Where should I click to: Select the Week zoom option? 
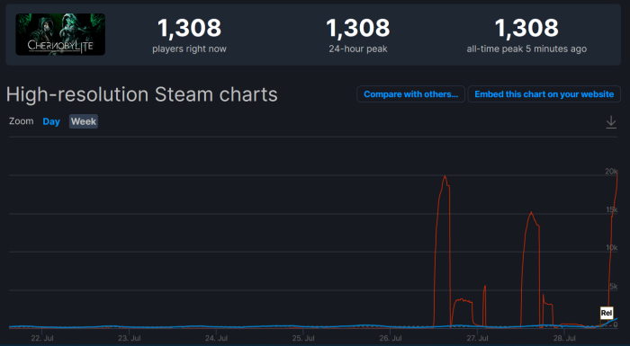tap(84, 121)
